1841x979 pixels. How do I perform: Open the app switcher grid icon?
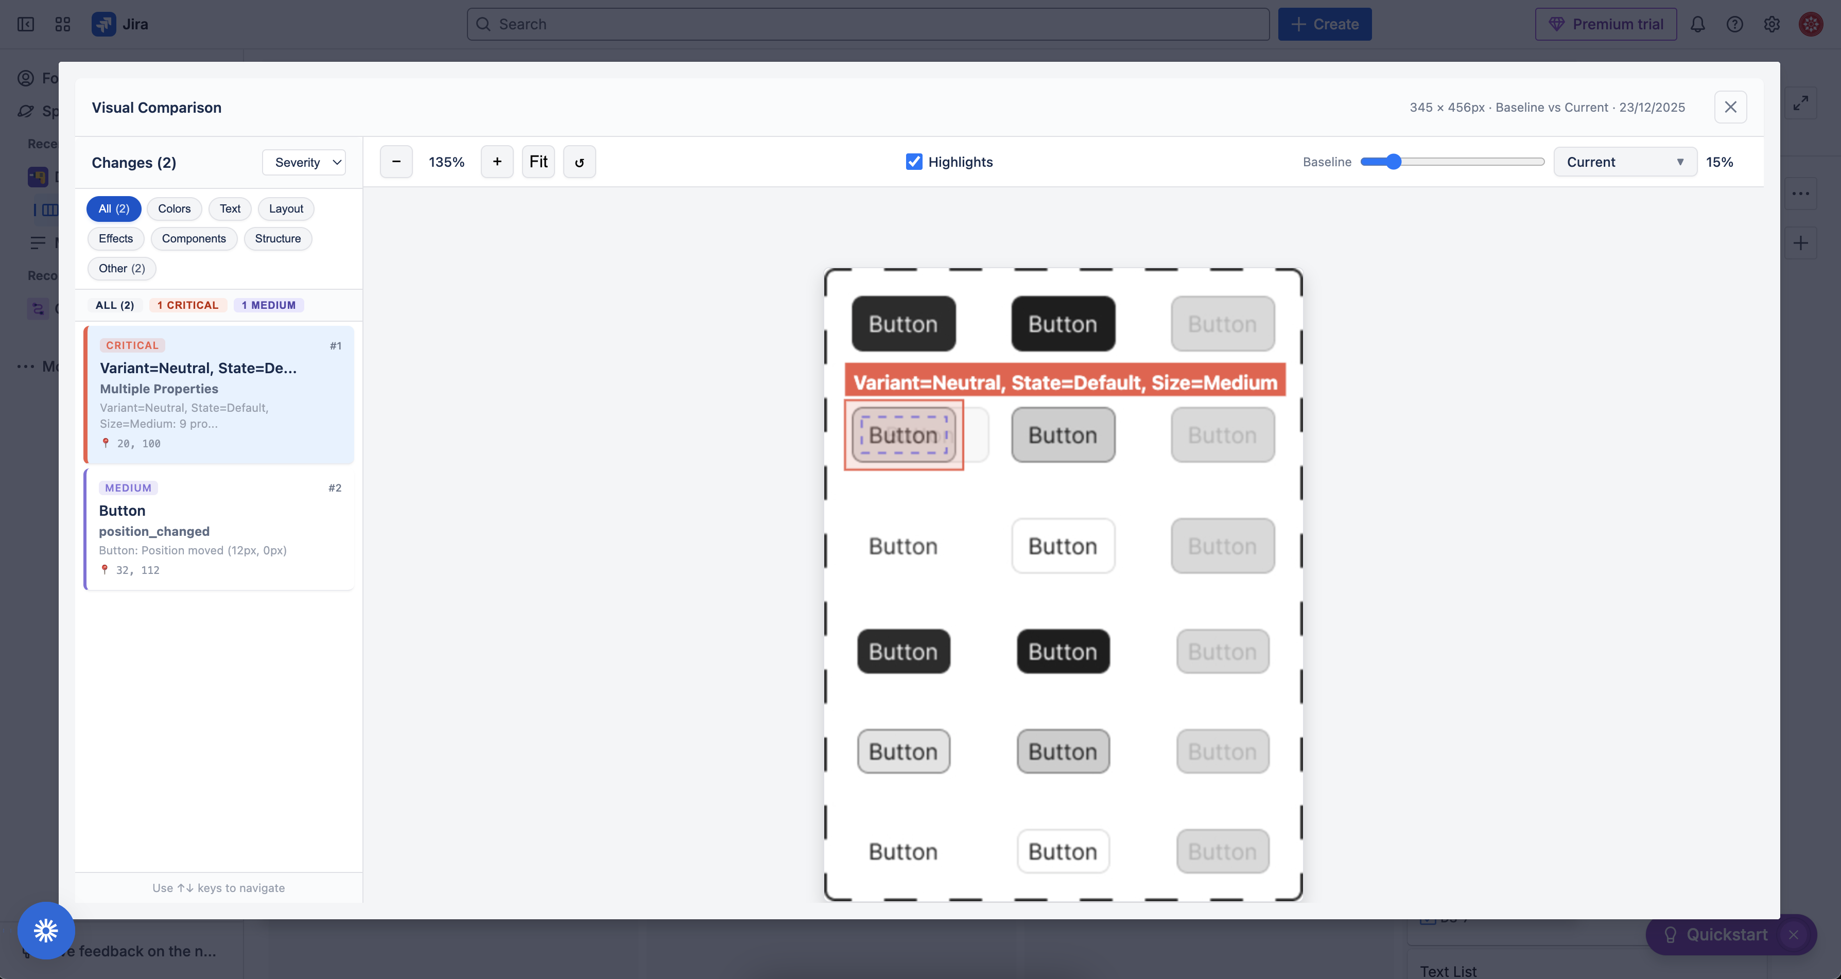click(63, 24)
